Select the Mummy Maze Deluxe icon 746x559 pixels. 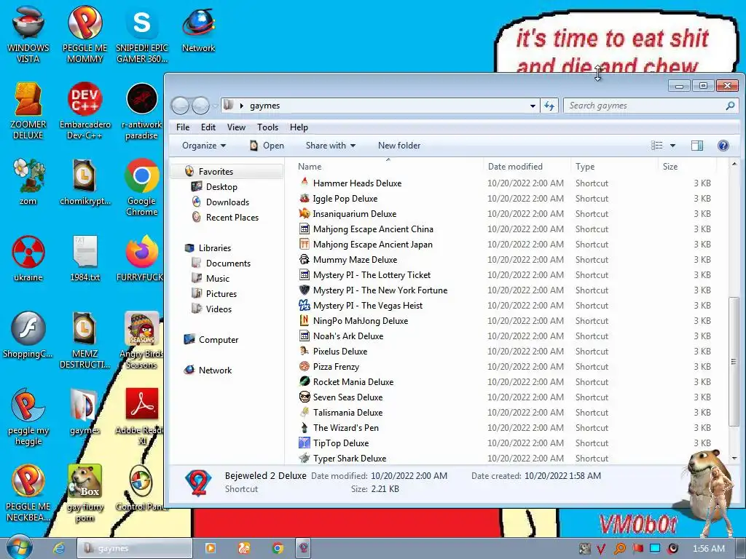coord(305,260)
